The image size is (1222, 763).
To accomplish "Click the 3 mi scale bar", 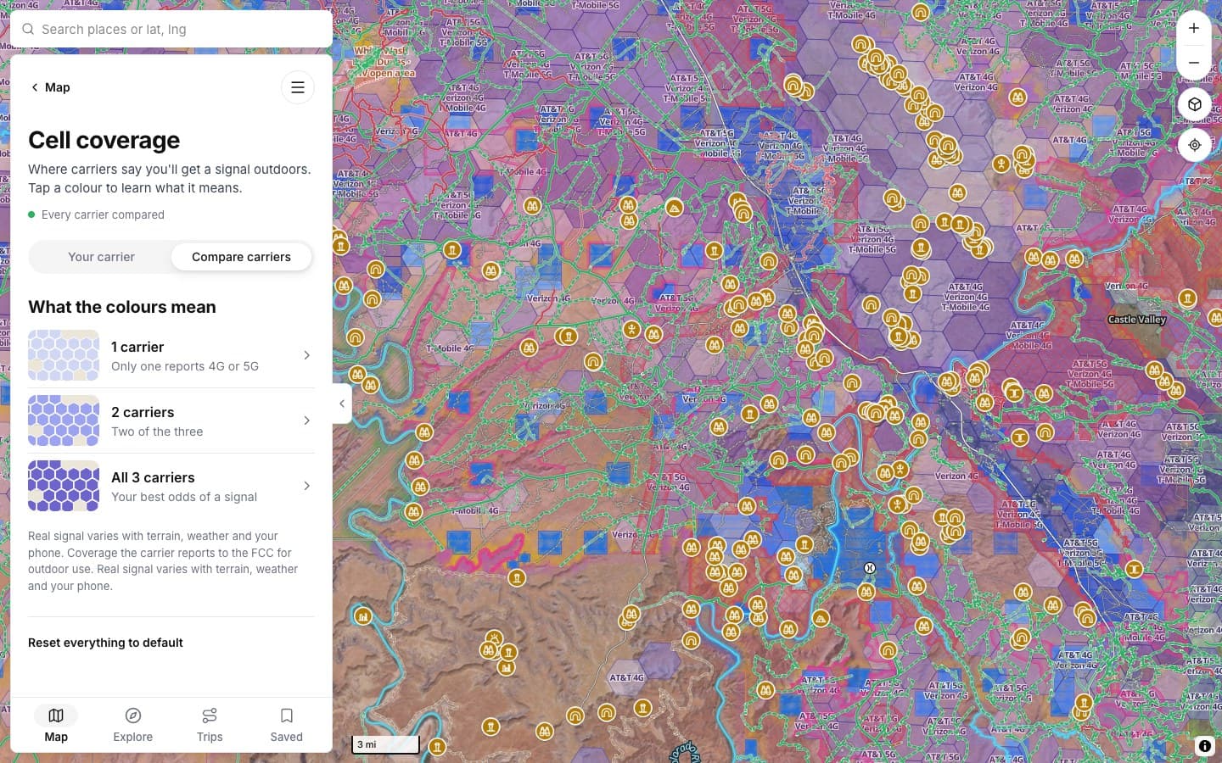I will coord(385,744).
